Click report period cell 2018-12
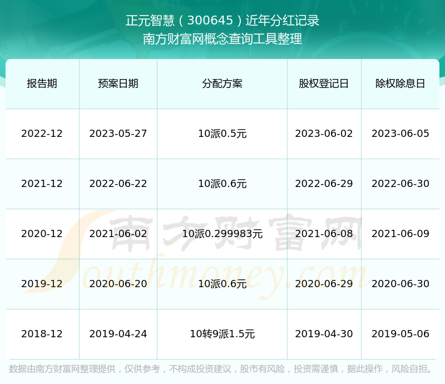The width and height of the screenshot is (445, 384). point(42,334)
